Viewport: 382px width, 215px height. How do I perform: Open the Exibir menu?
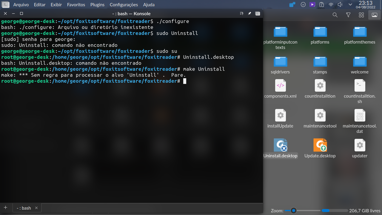pos(56,5)
